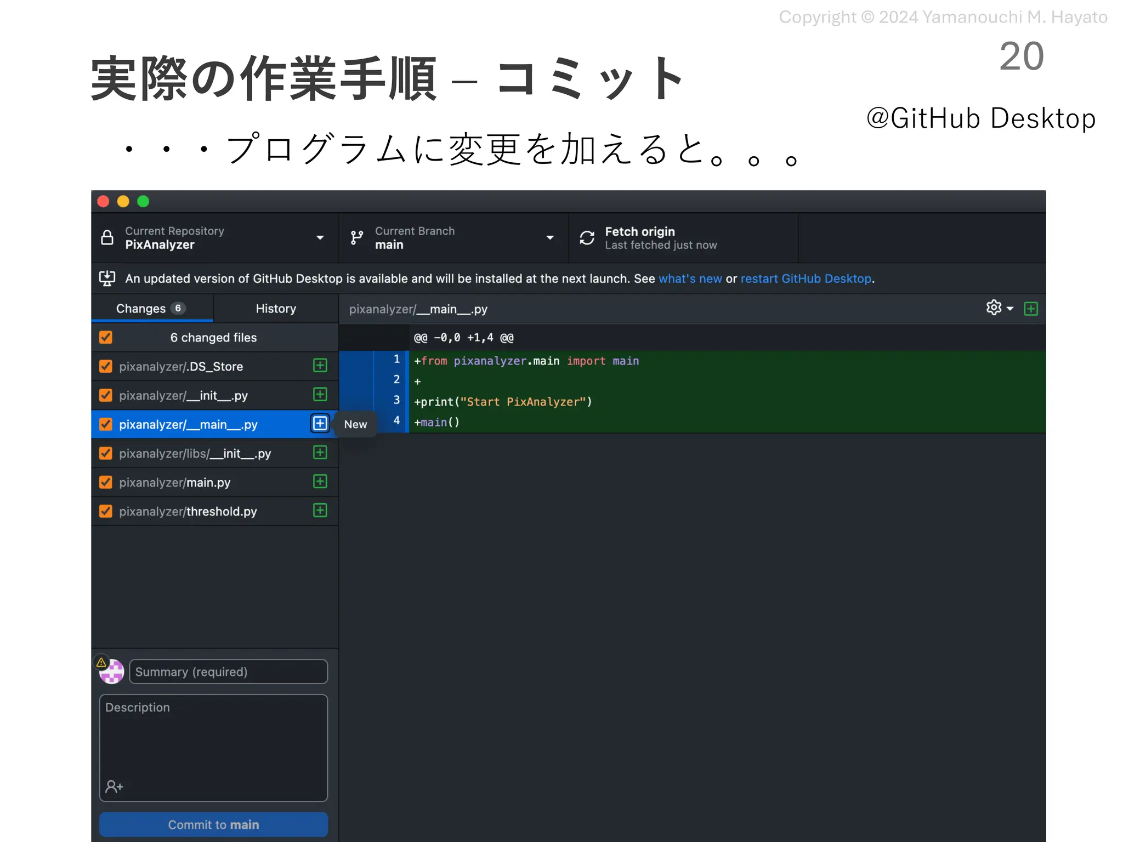Click the New status icon for __main__.py
1123x842 pixels.
tap(320, 424)
